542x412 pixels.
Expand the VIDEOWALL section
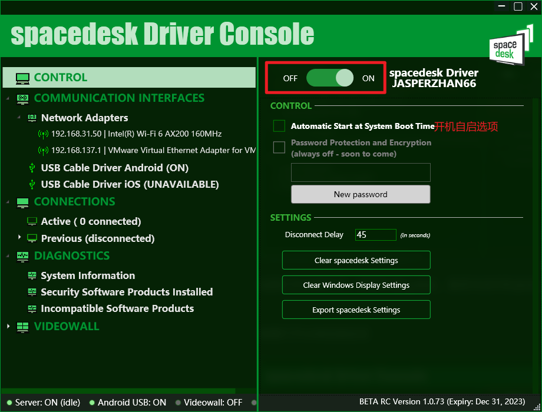click(8, 326)
